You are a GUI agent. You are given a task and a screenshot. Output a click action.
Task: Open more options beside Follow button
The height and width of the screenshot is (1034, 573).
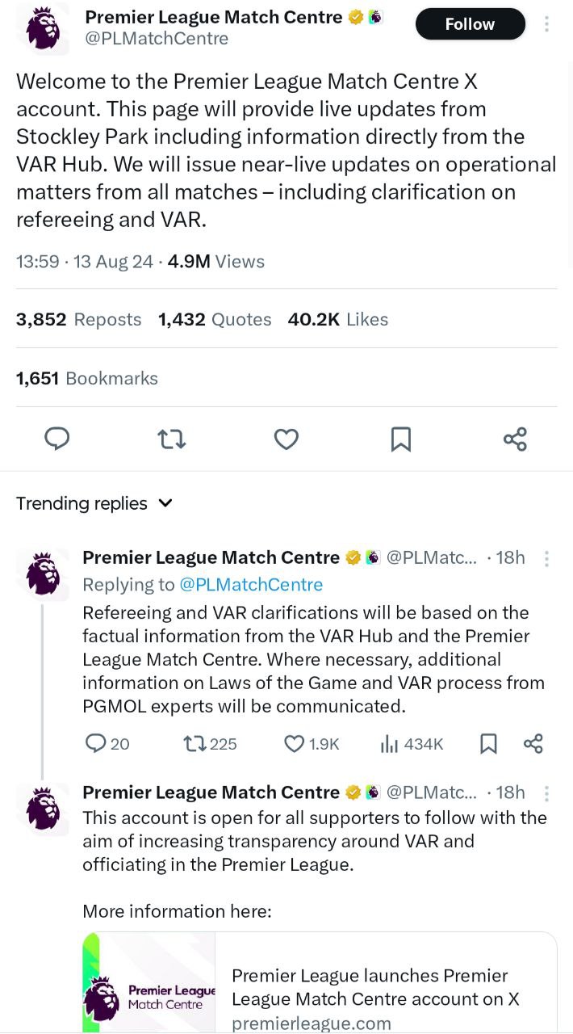click(x=546, y=24)
